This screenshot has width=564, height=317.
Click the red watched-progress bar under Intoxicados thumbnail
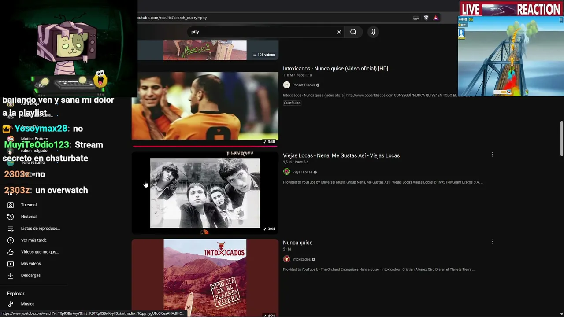(x=205, y=146)
